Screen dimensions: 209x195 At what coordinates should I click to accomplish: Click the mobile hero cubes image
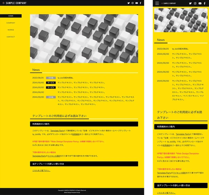click(181, 20)
